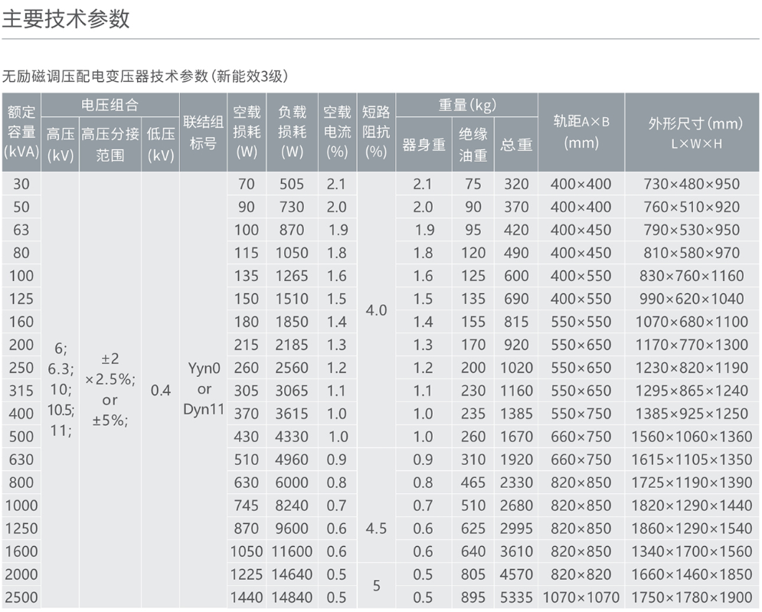Click the no-load loss value 215
The width and height of the screenshot is (762, 612).
[x=247, y=345]
